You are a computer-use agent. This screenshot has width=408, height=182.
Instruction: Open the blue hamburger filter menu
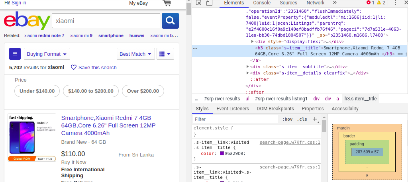click(x=15, y=54)
